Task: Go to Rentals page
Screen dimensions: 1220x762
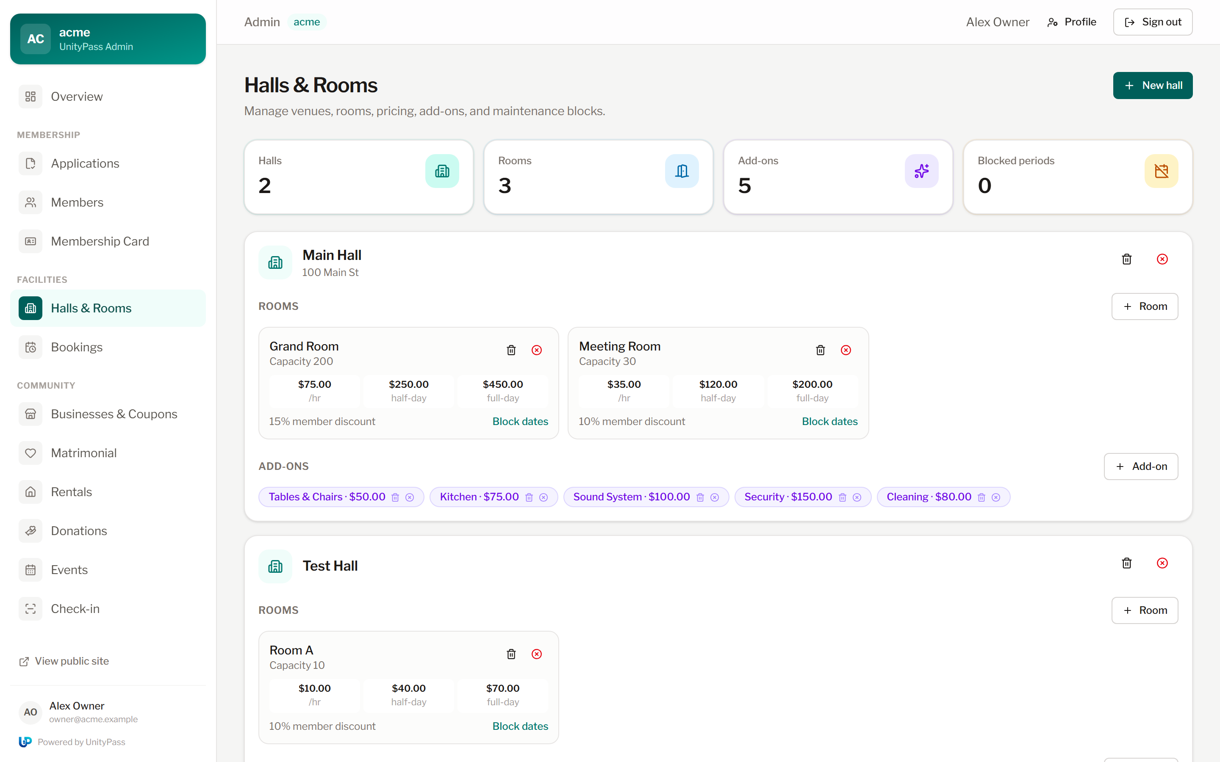Action: (x=108, y=492)
